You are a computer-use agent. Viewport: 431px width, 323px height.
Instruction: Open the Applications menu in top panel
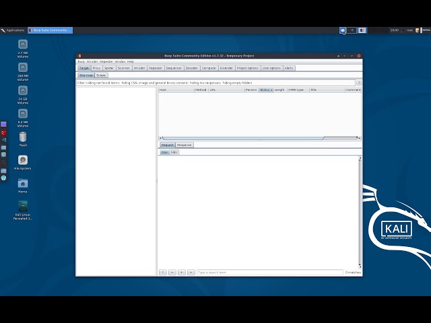tap(13, 30)
